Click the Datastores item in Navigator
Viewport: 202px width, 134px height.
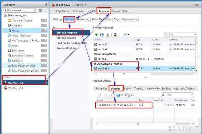click(18, 50)
